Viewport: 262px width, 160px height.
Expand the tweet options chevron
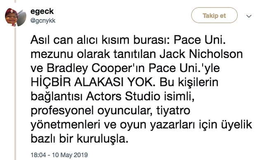249,16
